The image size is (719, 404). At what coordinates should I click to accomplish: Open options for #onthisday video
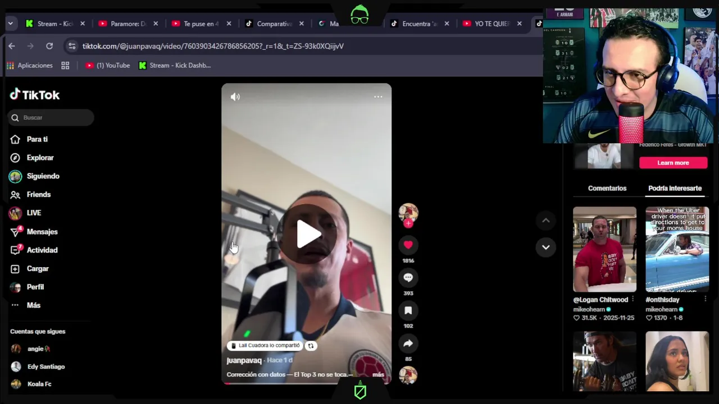pos(706,300)
